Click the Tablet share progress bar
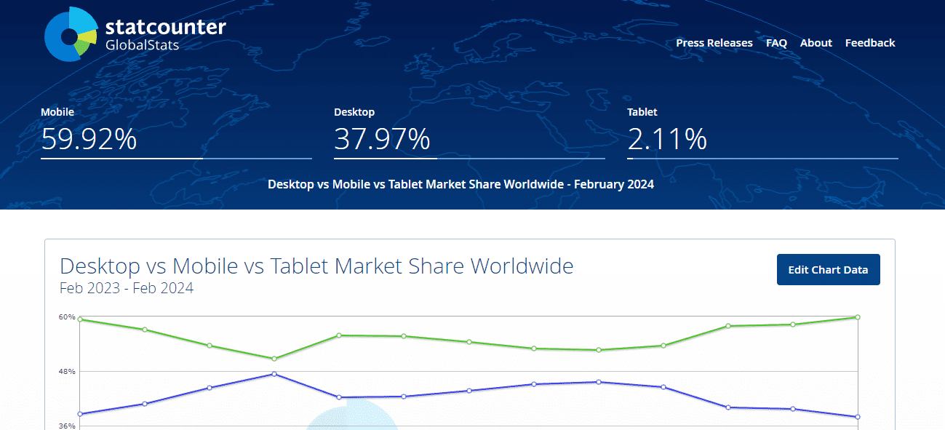 coord(762,158)
